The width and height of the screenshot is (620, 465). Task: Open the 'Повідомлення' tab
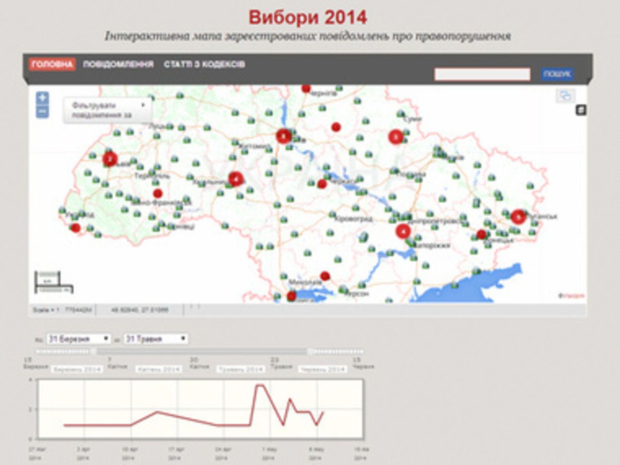click(118, 64)
